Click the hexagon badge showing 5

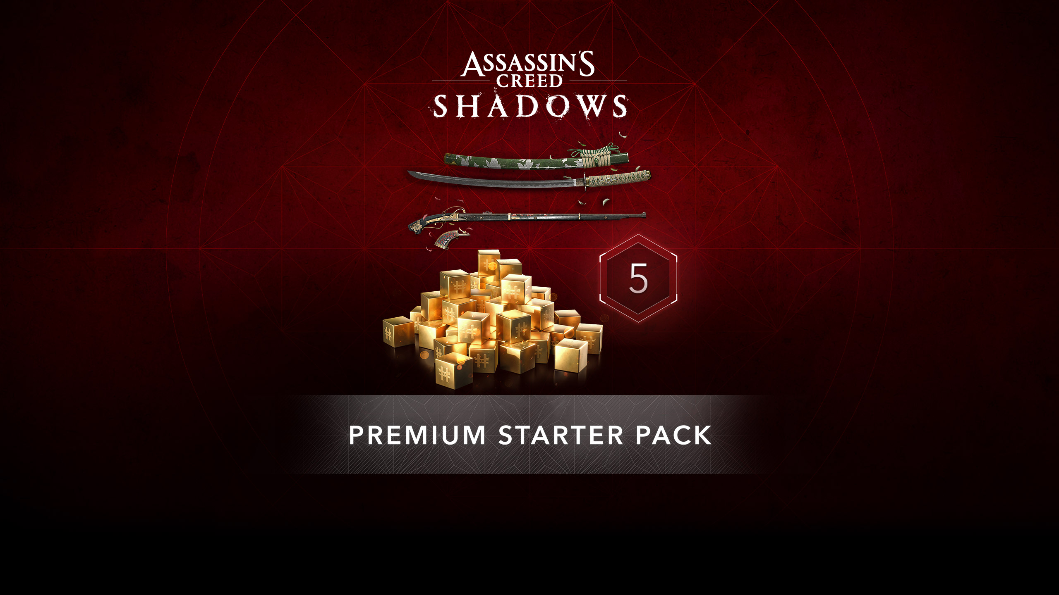pyautogui.click(x=638, y=278)
